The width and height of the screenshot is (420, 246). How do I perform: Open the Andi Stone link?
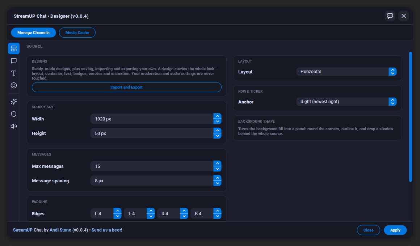tap(60, 230)
